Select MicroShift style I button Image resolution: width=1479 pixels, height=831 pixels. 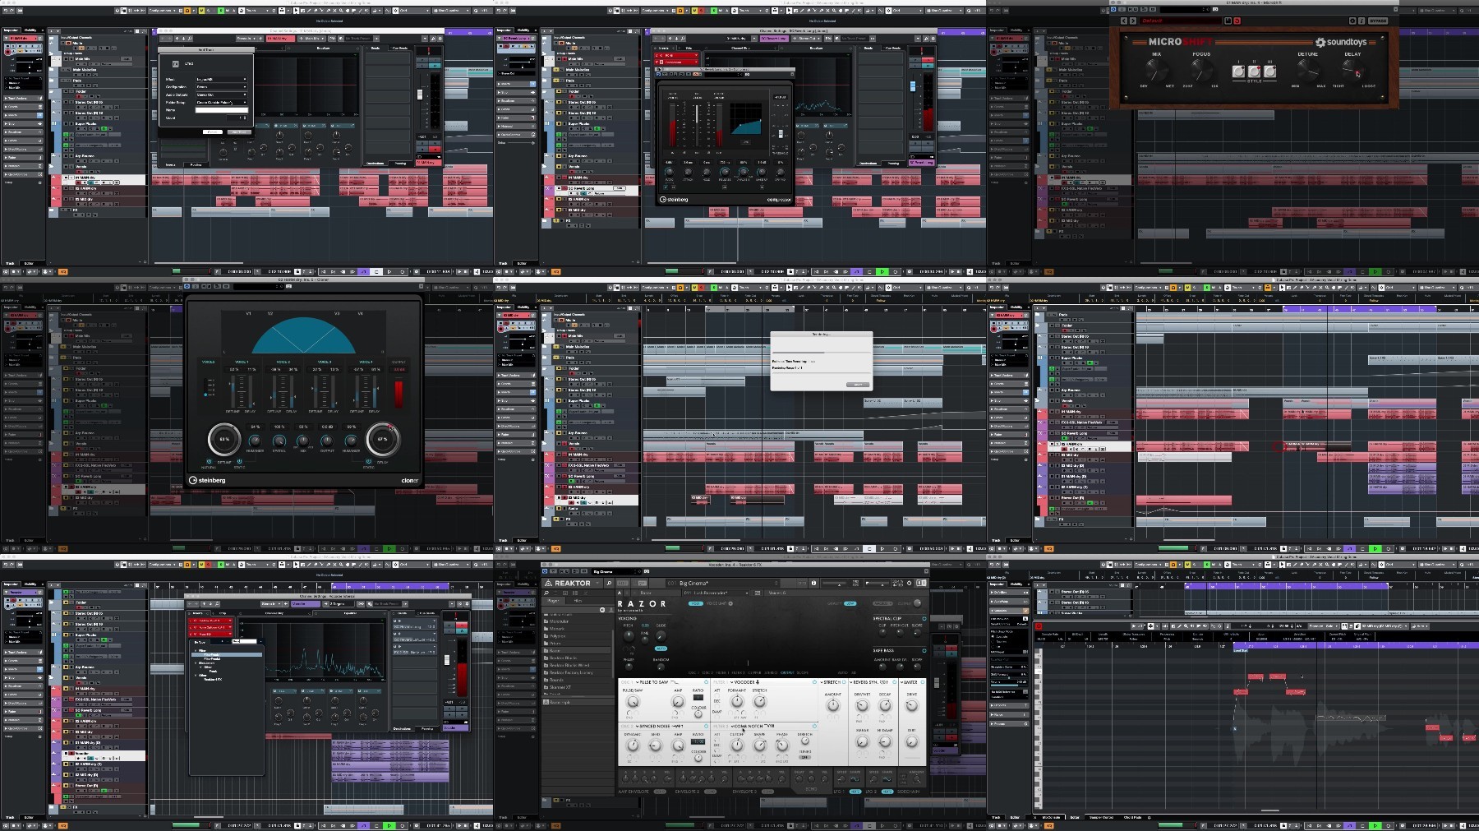coord(1238,72)
